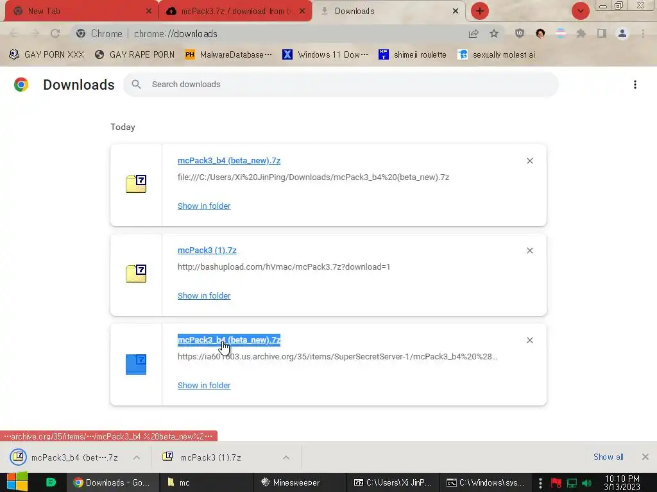
Task: Click the green chat app taskbar icon
Action: coord(51,482)
